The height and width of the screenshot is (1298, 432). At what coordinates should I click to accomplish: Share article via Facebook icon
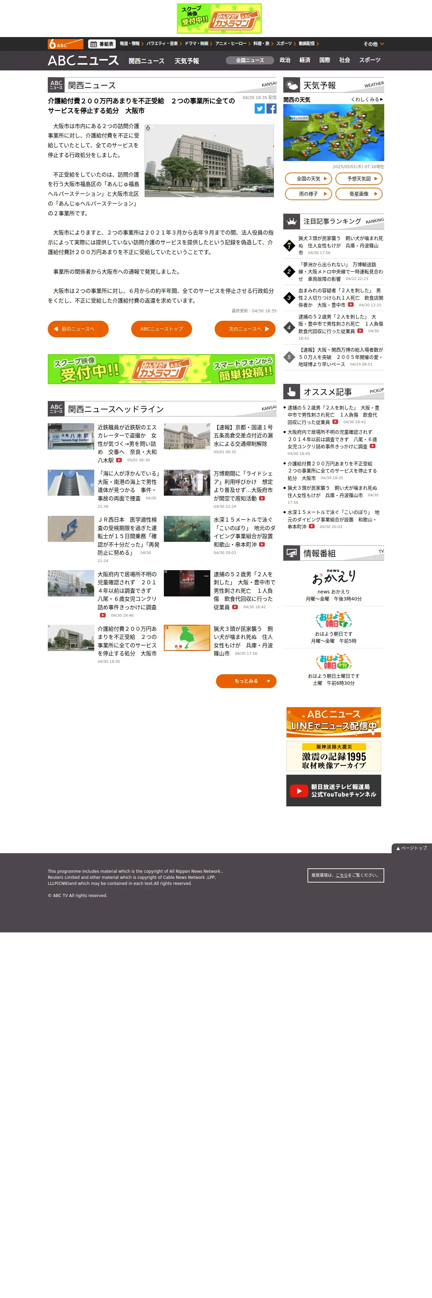coord(271,109)
